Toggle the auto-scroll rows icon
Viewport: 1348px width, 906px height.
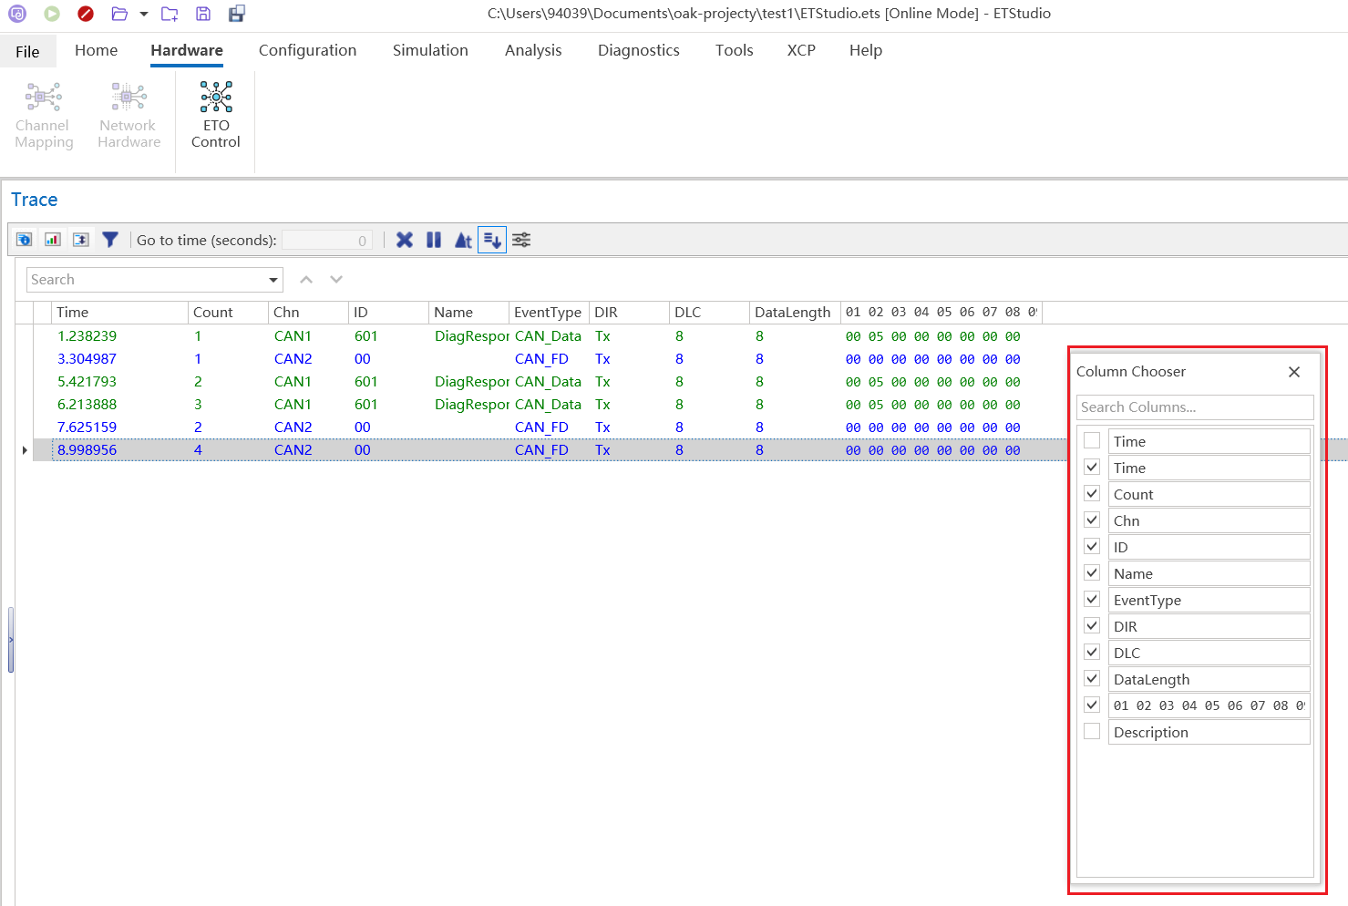click(x=492, y=240)
